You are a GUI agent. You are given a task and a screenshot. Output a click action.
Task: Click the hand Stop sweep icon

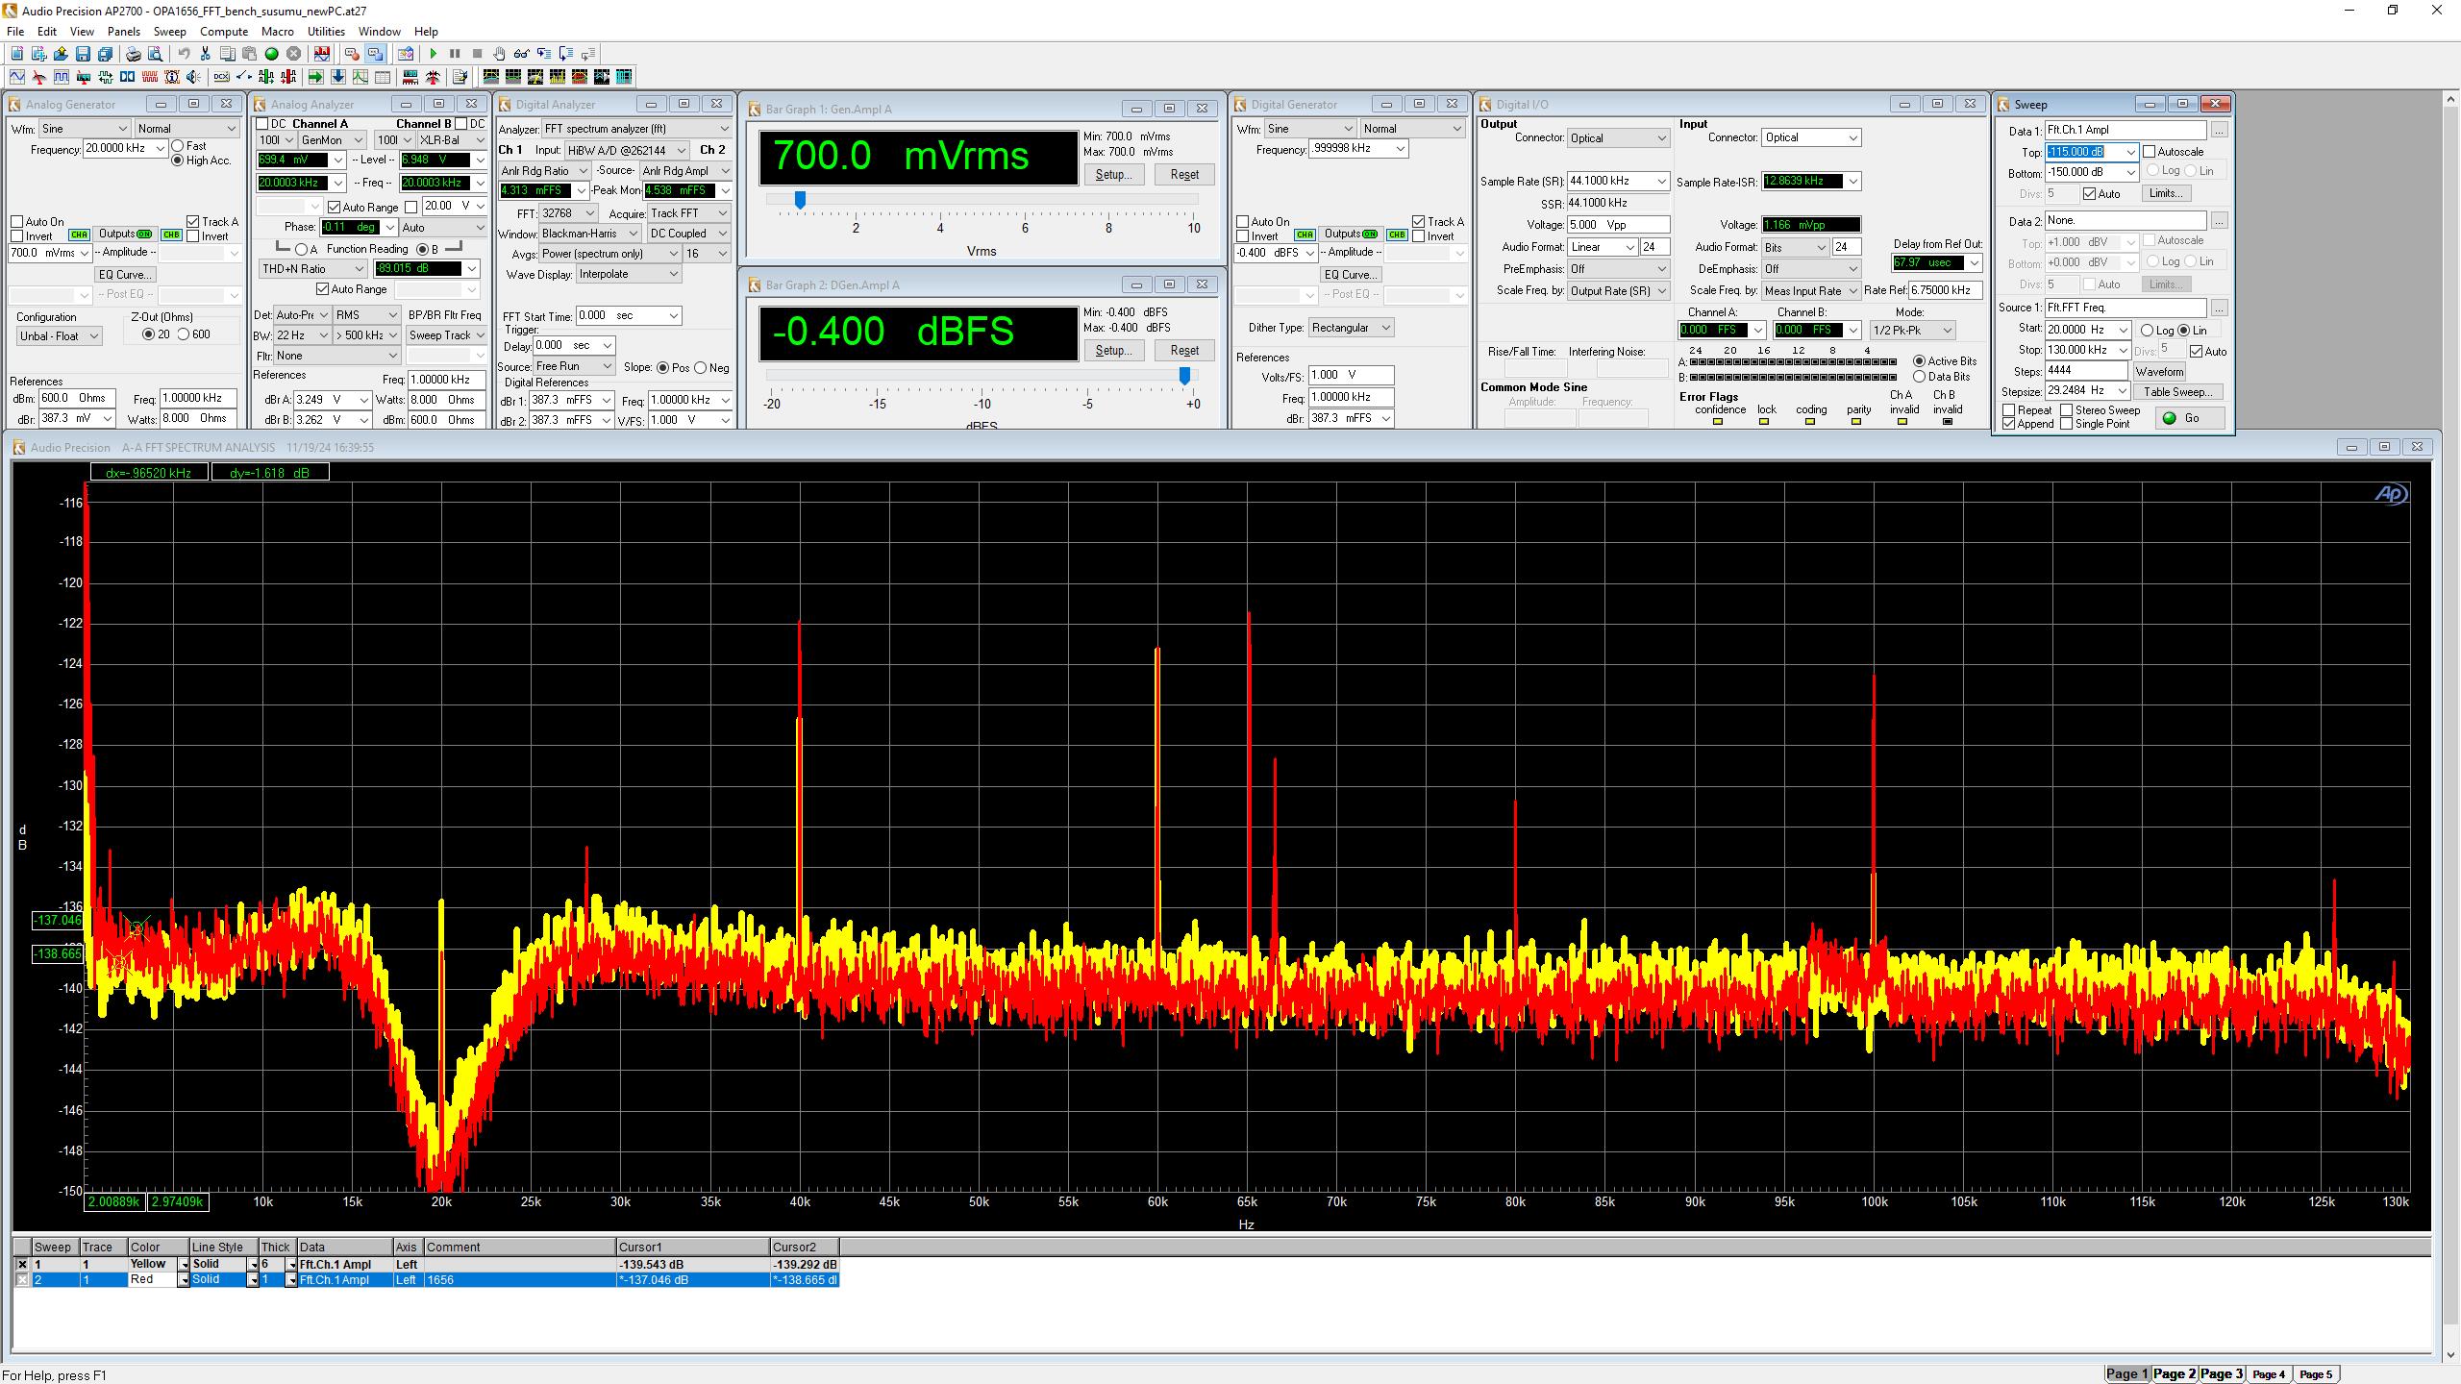499,54
